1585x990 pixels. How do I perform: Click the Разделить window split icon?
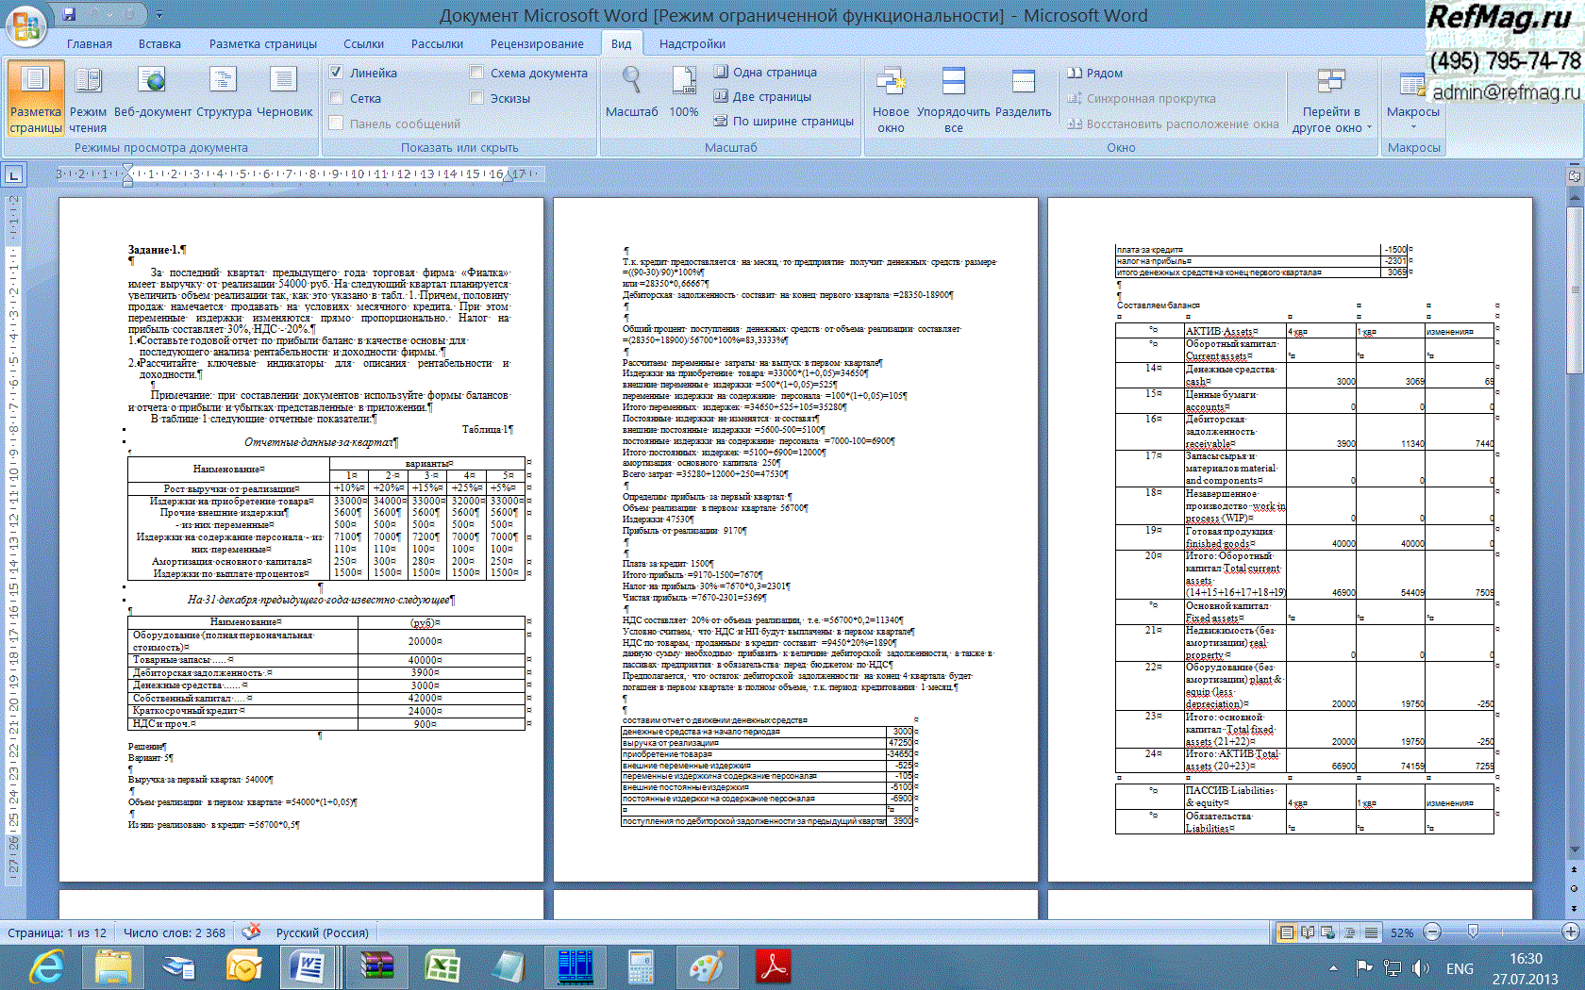(1023, 94)
